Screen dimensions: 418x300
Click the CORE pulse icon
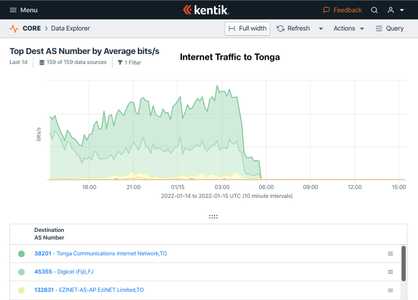click(x=14, y=28)
